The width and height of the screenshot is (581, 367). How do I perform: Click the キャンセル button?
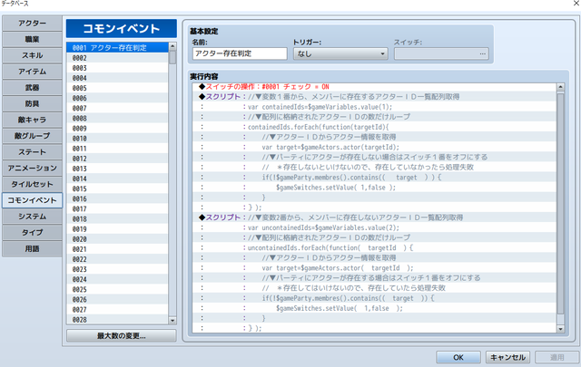(507, 357)
